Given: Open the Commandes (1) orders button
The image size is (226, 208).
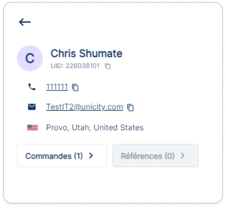Looking at the screenshot, I should click(x=62, y=156).
